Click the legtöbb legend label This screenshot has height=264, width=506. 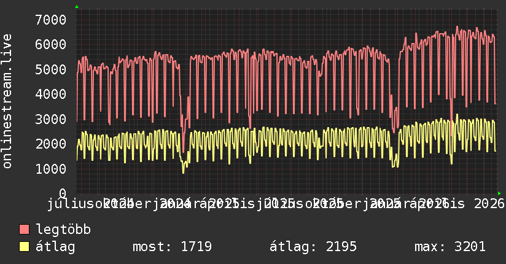[x=63, y=229]
